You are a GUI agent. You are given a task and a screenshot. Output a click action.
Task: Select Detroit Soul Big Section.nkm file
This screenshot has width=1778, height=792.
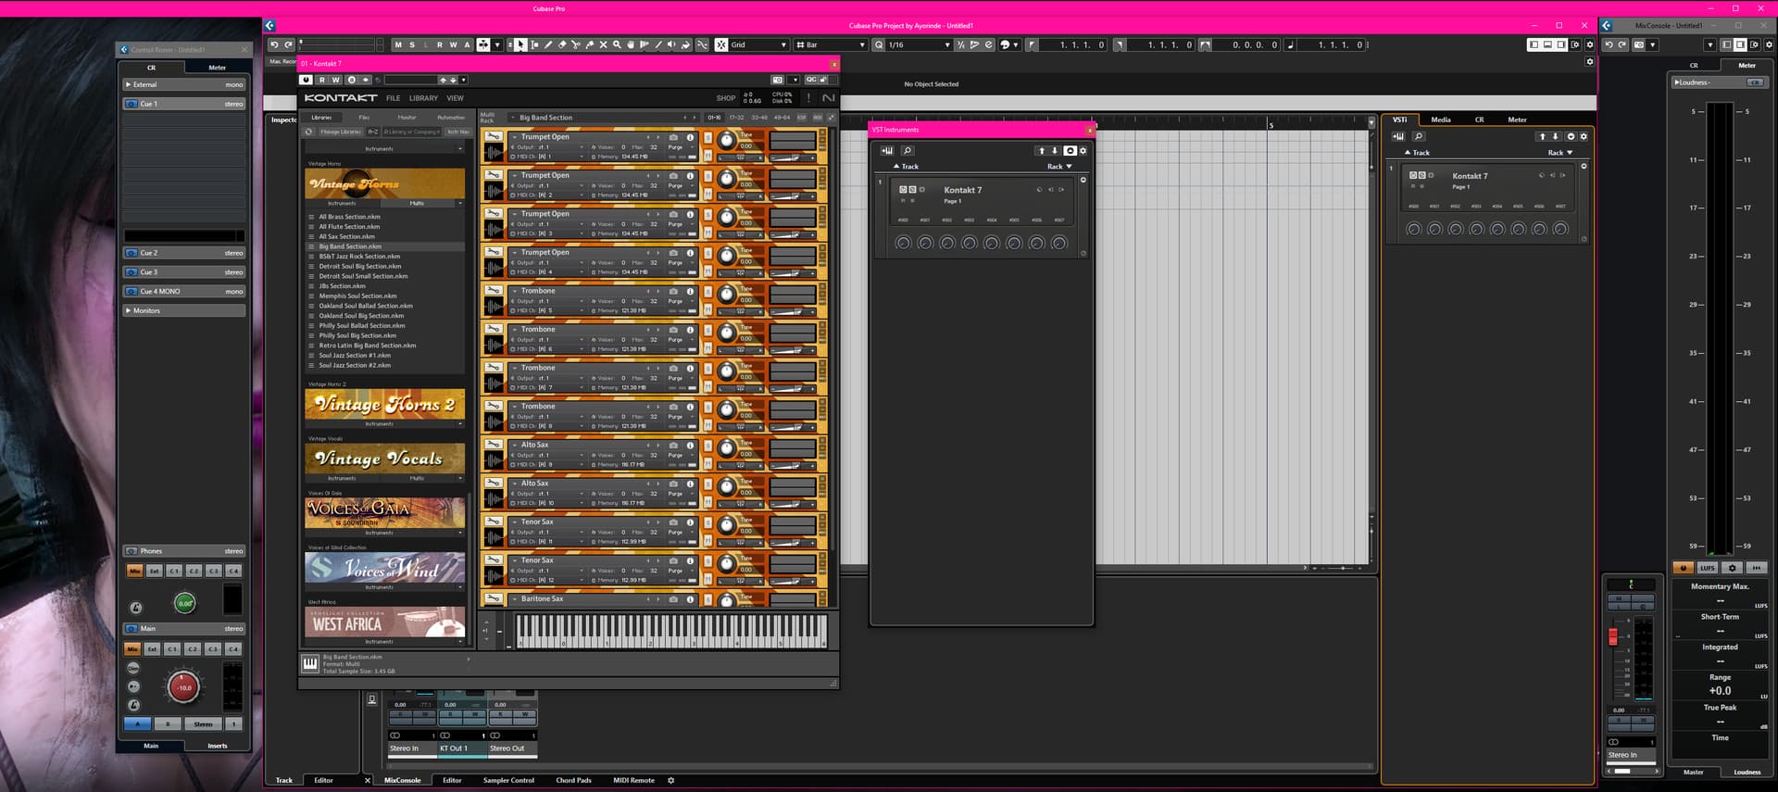(360, 266)
